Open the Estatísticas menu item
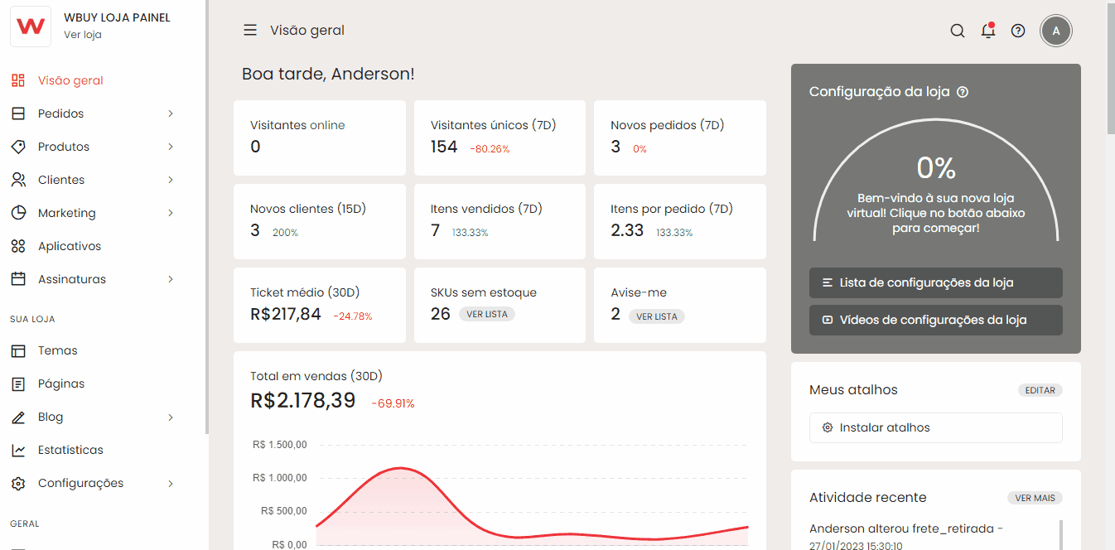 click(70, 450)
